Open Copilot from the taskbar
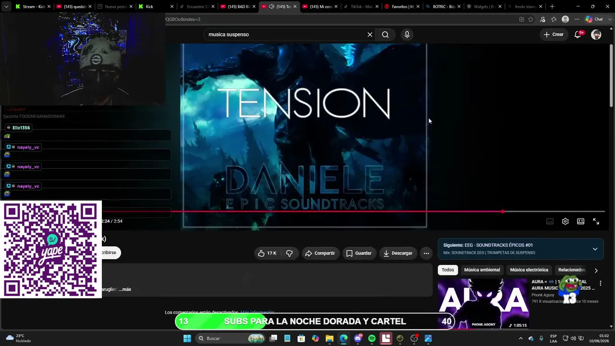The height and width of the screenshot is (346, 615). click(x=315, y=338)
